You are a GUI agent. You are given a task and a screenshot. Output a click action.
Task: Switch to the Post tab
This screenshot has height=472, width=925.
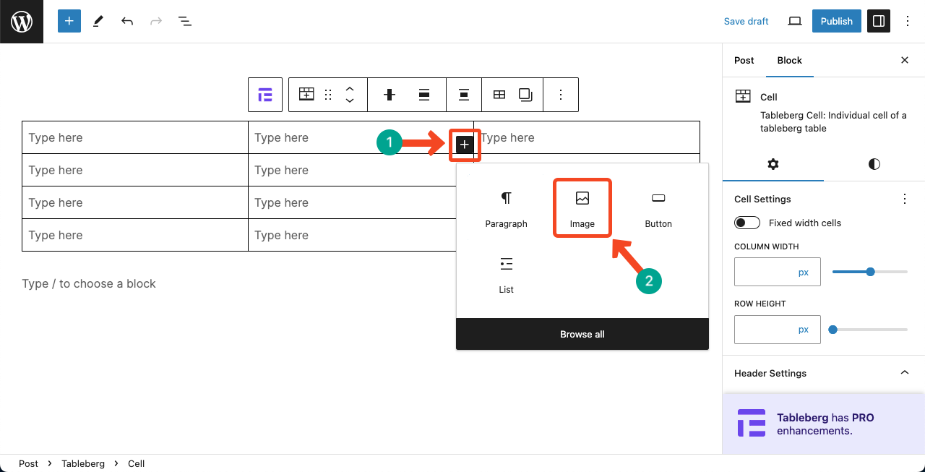744,61
